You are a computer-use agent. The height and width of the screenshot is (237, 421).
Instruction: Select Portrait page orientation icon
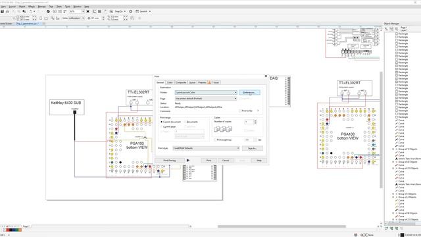coord(41,18)
